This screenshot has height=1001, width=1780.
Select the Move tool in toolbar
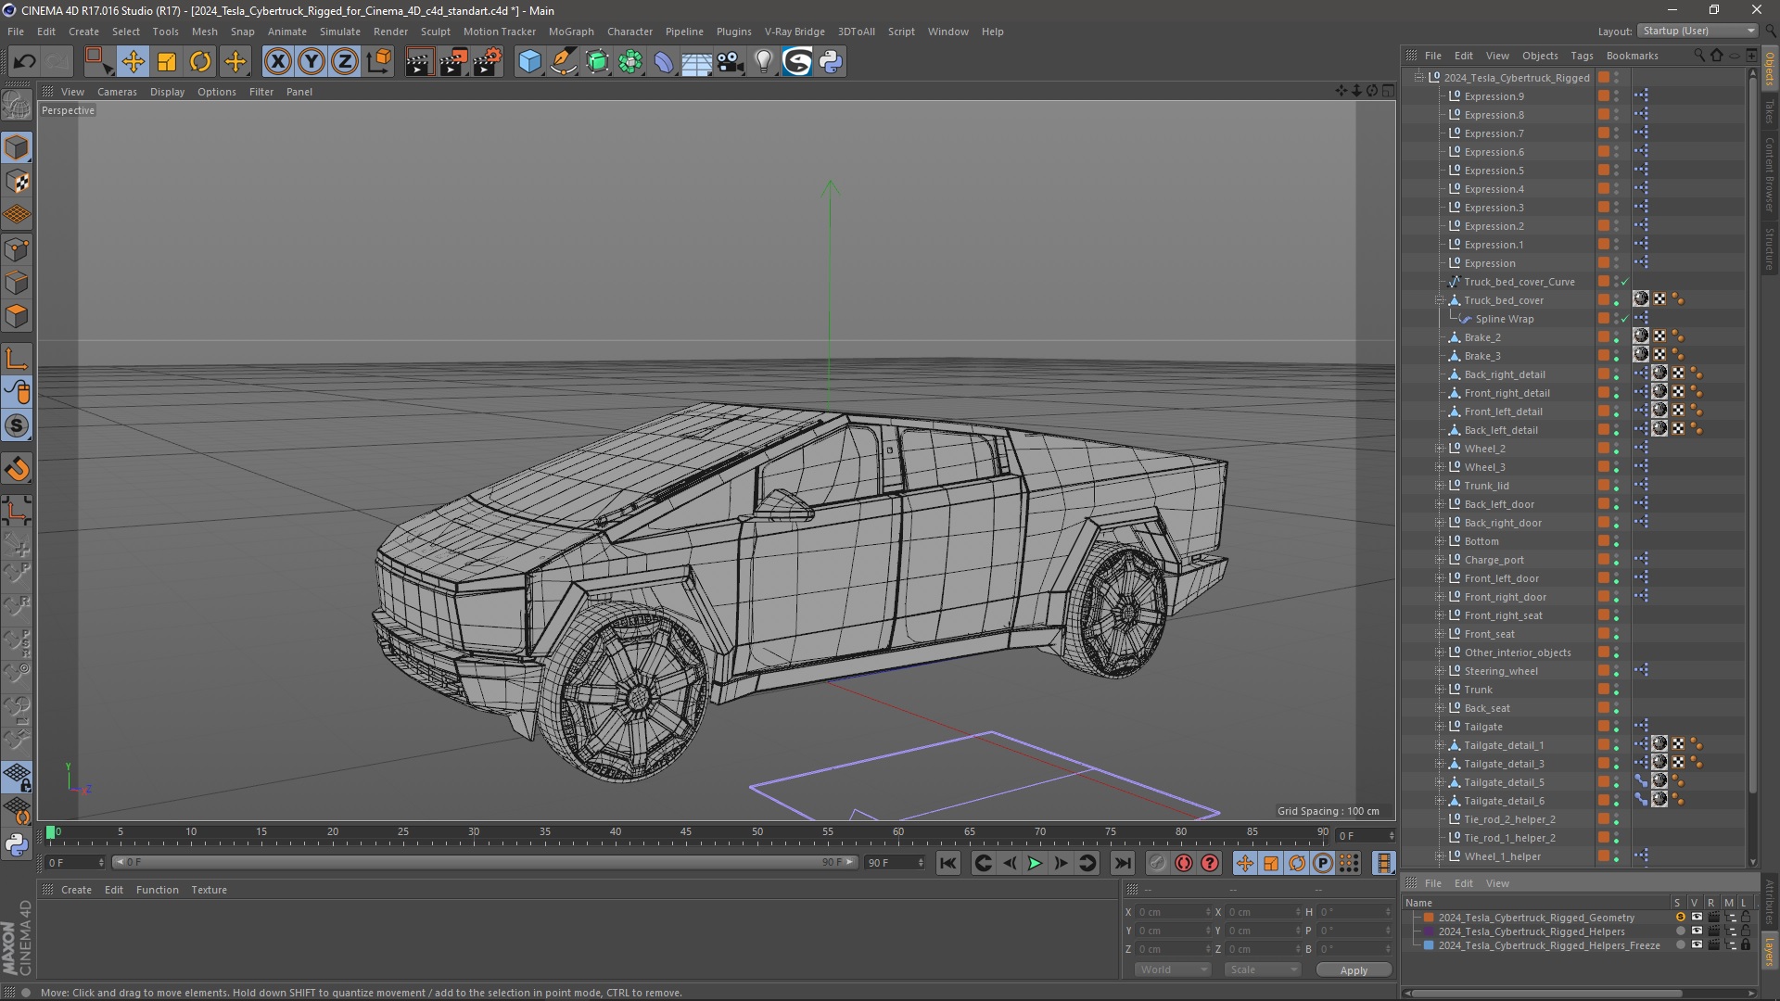click(x=133, y=61)
